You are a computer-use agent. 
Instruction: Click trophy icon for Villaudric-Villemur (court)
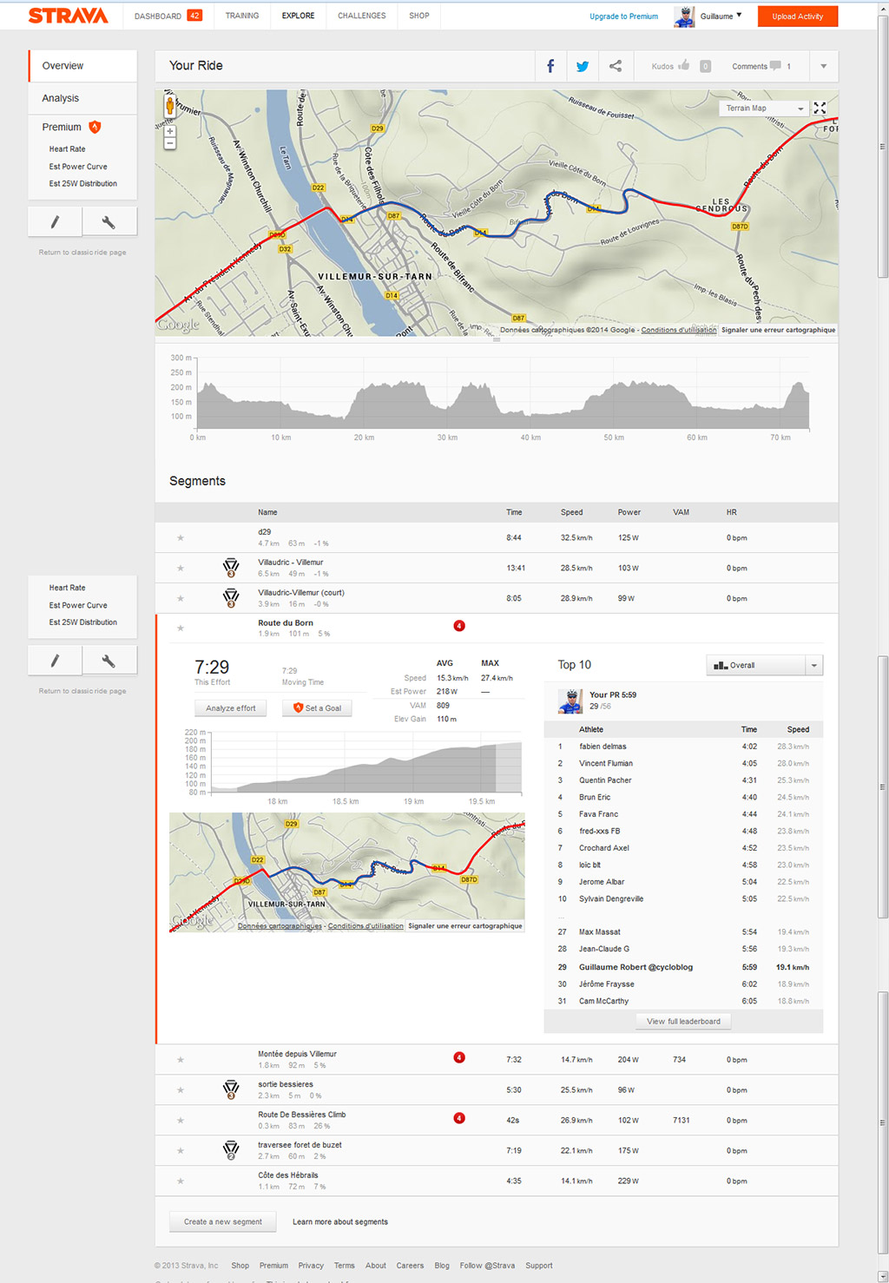point(231,598)
